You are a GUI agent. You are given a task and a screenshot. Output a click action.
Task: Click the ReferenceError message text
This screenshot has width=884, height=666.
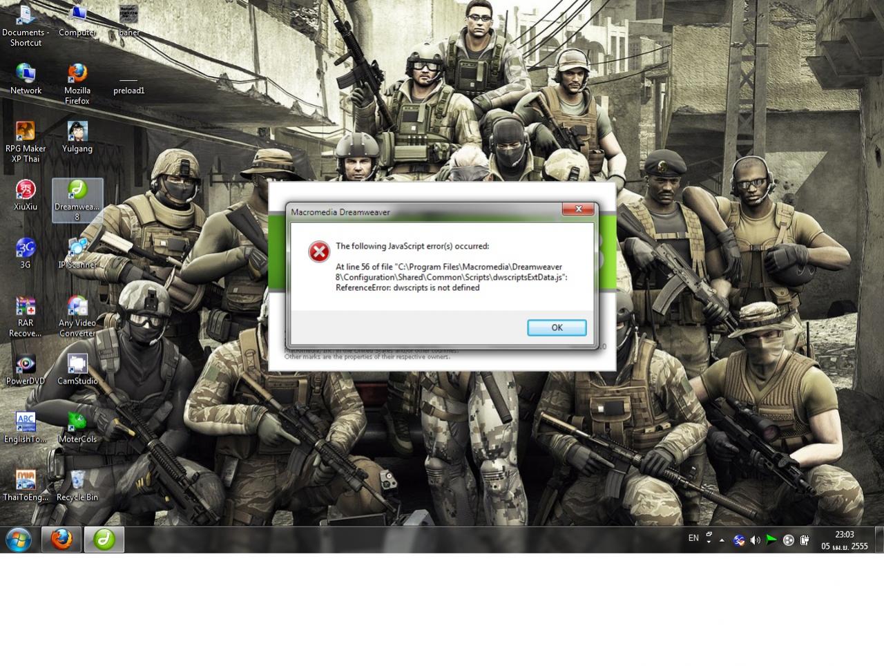(x=407, y=287)
